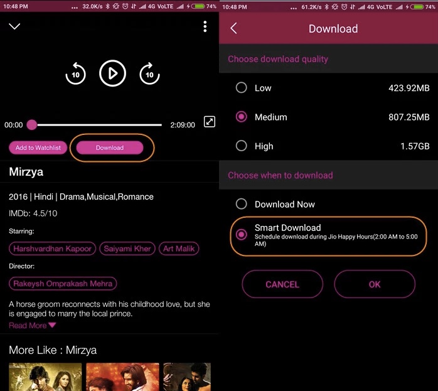438x391 pixels.
Task: Select Low quality 423.92MB option
Action: point(329,88)
